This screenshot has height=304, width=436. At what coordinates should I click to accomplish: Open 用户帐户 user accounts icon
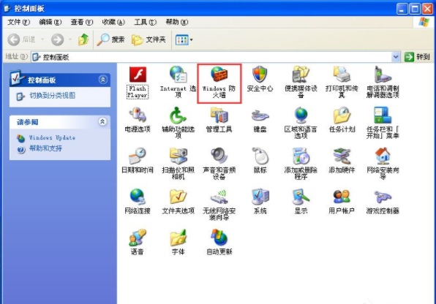click(x=342, y=197)
